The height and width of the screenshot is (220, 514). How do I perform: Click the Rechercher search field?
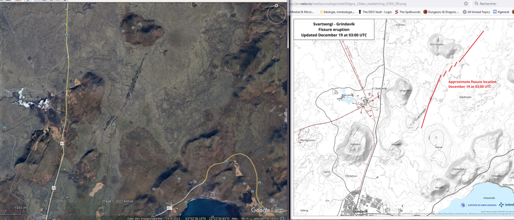click(x=486, y=4)
